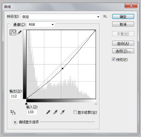The height and width of the screenshot is (137, 141).
Task: Toggle the 预览 preview checkbox
Action: click(114, 59)
